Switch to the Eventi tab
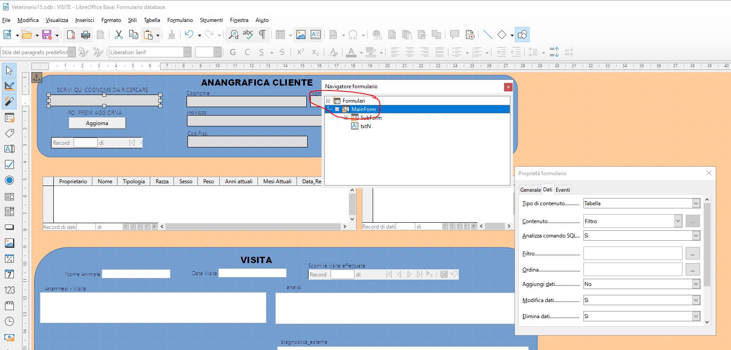 [562, 190]
